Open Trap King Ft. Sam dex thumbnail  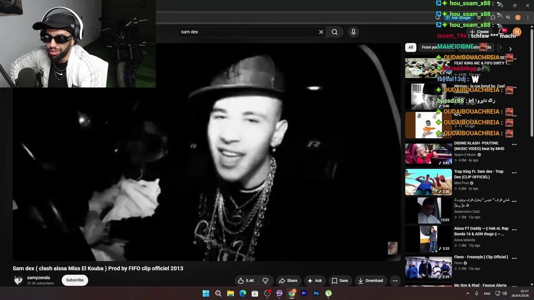[428, 182]
